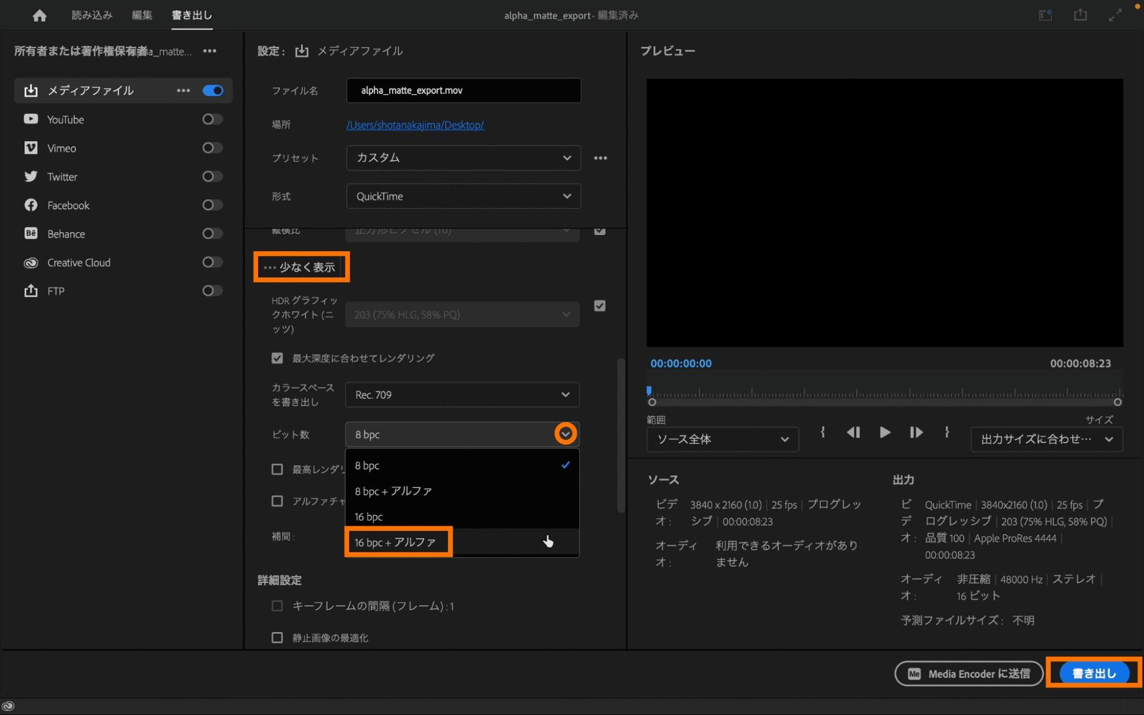Click the play button in preview
The width and height of the screenshot is (1144, 715).
[884, 432]
